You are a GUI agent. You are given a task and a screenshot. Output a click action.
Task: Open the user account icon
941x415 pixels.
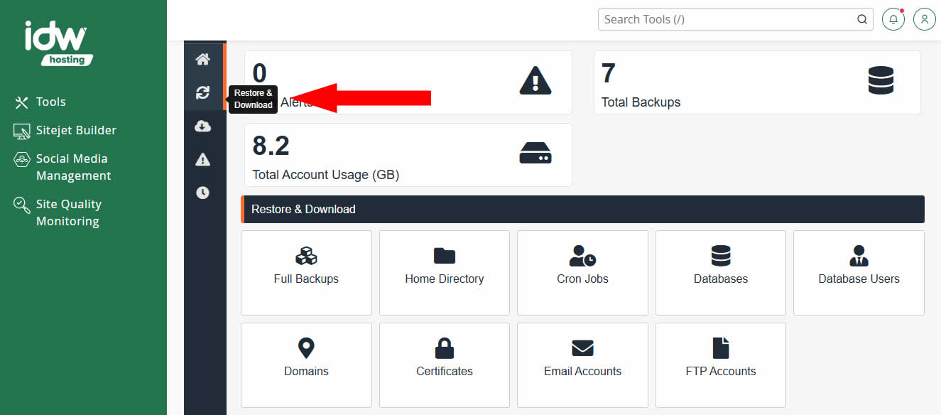coord(924,19)
